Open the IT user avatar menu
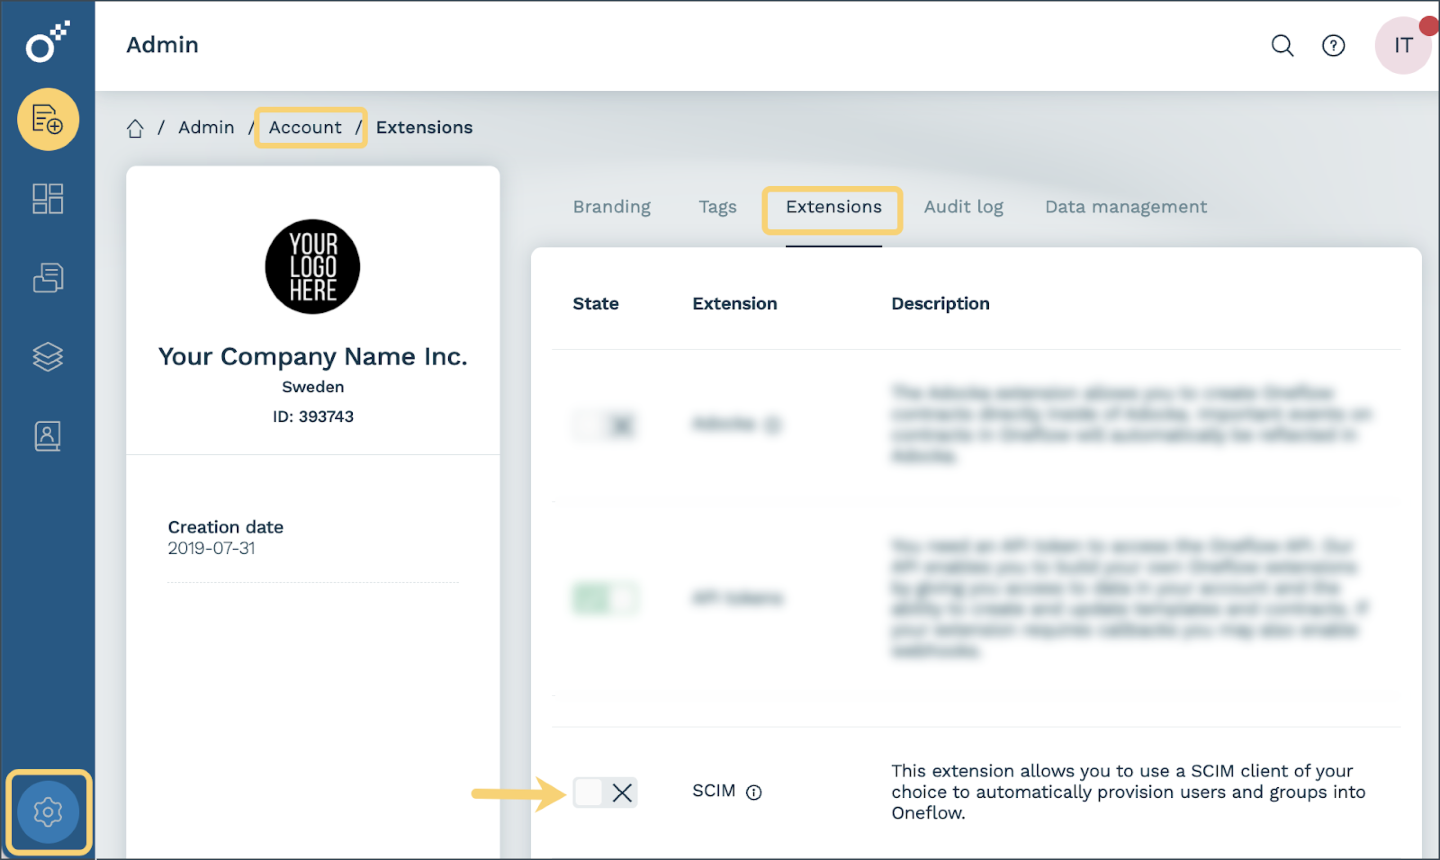This screenshot has width=1440, height=860. pos(1403,45)
